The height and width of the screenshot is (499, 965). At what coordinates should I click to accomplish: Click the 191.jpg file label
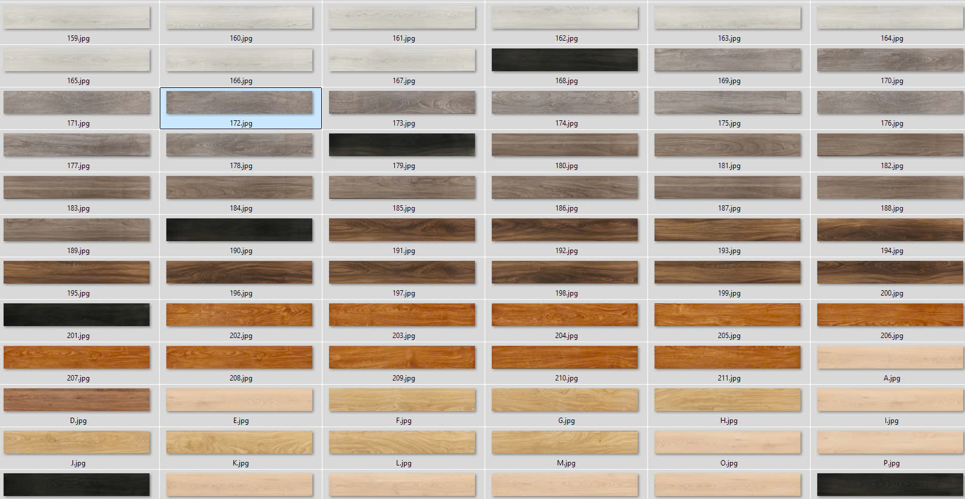coord(404,251)
